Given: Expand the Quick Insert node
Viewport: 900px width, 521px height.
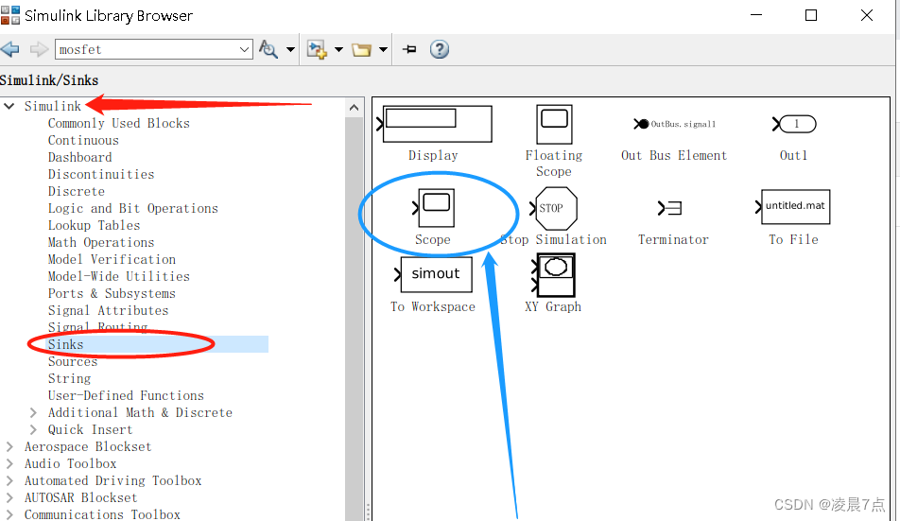Looking at the screenshot, I should (x=33, y=430).
